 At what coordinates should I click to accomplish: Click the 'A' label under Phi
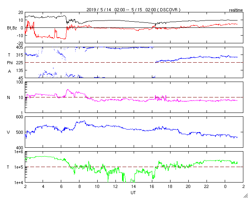click(9, 72)
